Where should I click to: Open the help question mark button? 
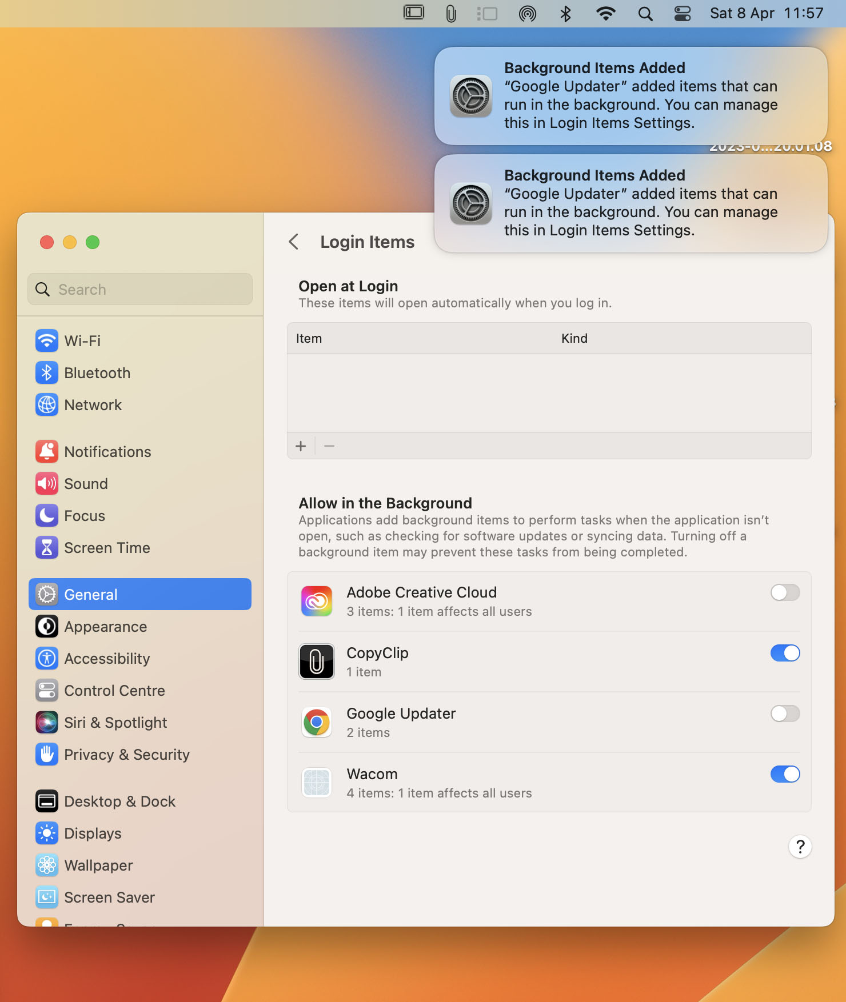(x=800, y=847)
